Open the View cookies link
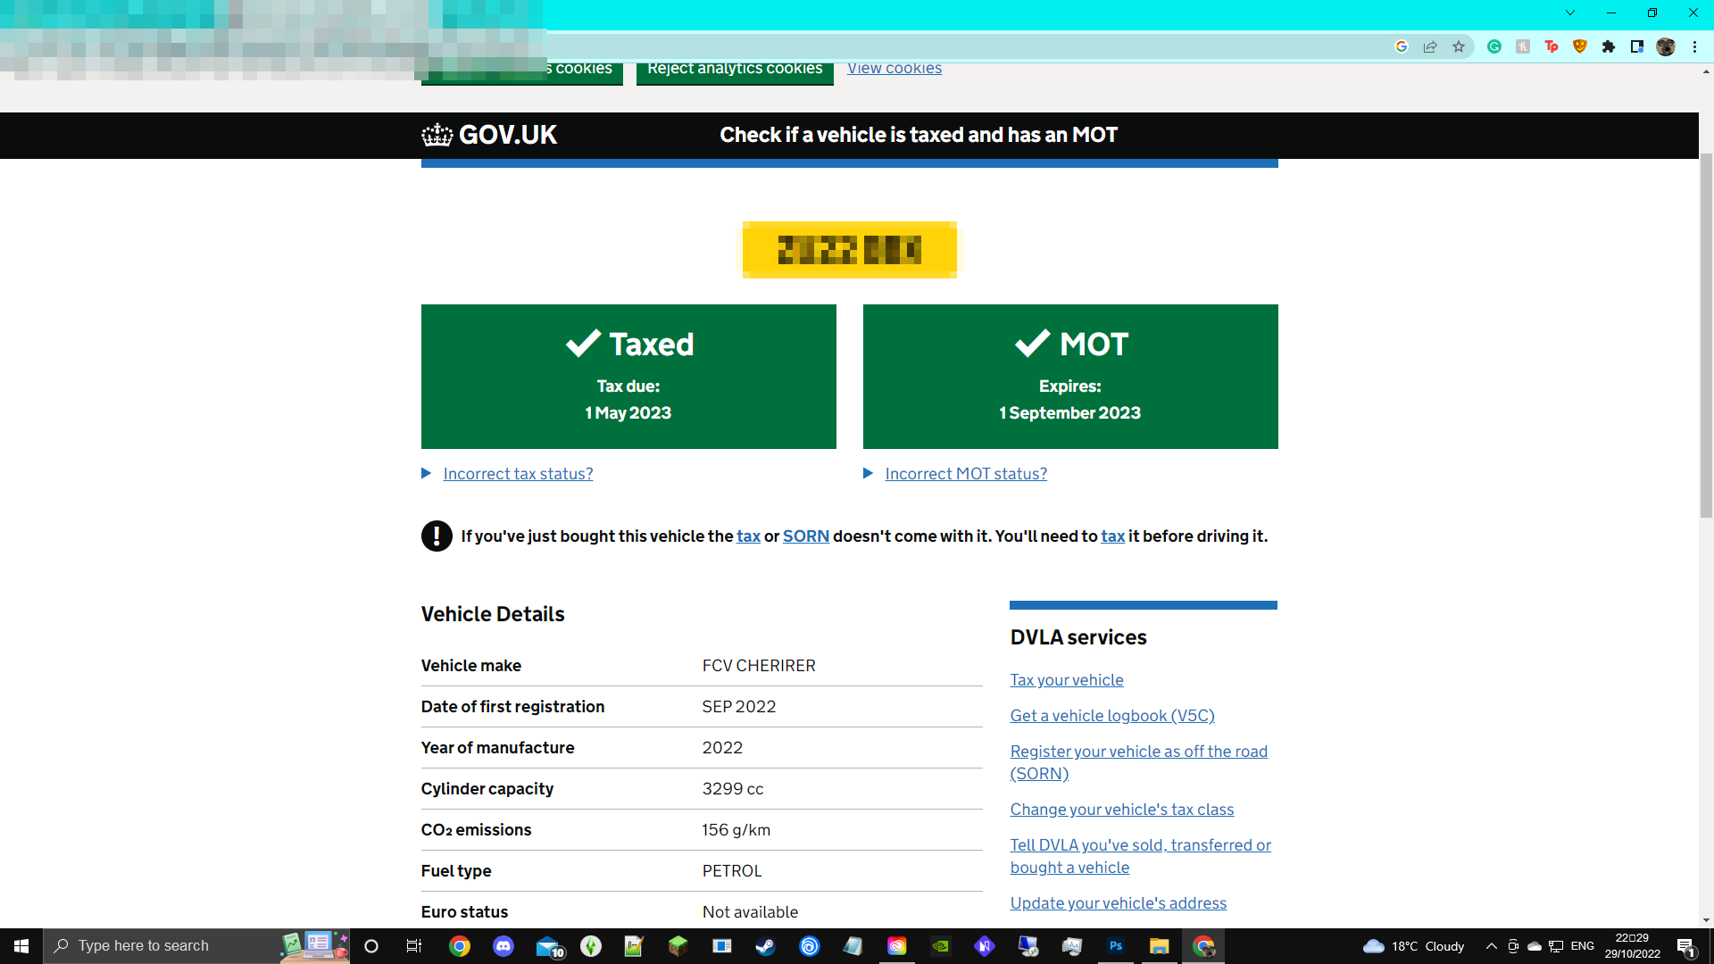Screen dimensions: 1714x964 (x=894, y=69)
